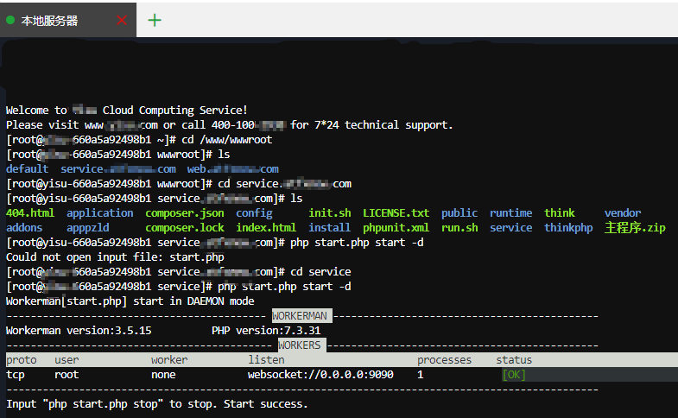
Task: Click the 'none' worker value
Action: (x=163, y=375)
